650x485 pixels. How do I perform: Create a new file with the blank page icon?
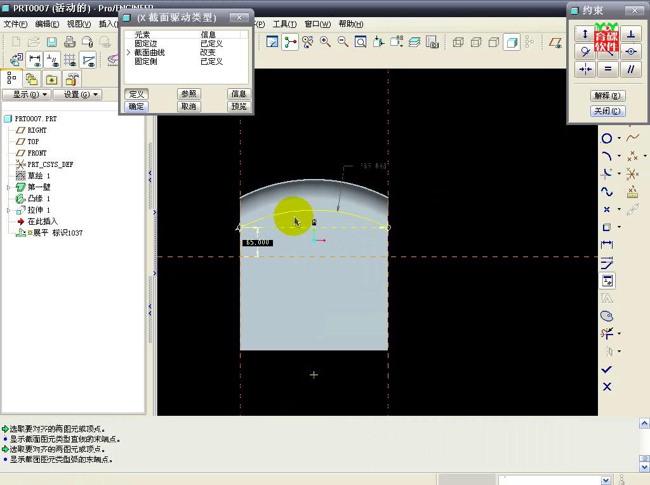(17, 42)
